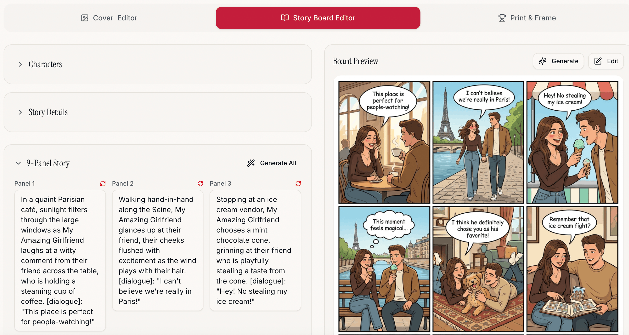Click the Edit button in Board Preview

[606, 61]
